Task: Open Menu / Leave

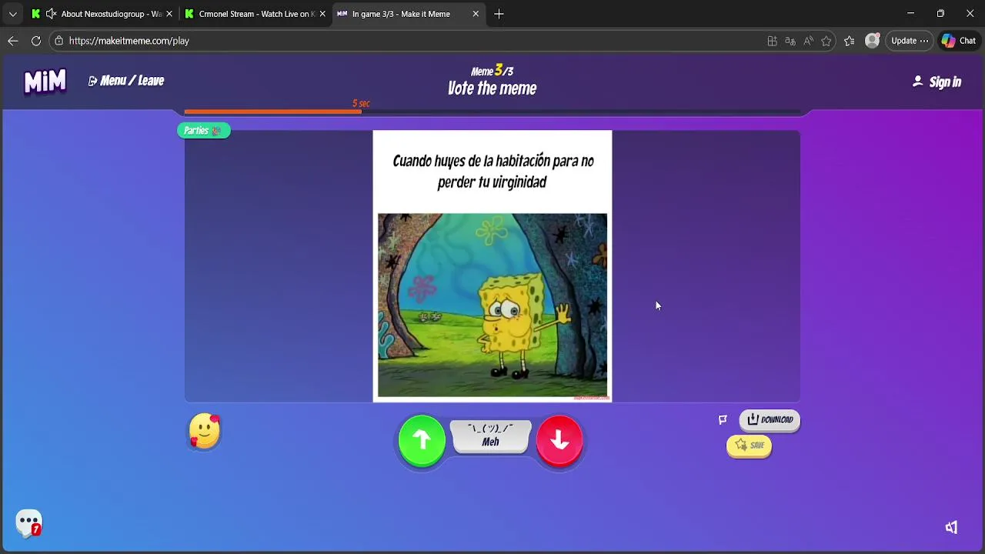Action: pos(126,81)
